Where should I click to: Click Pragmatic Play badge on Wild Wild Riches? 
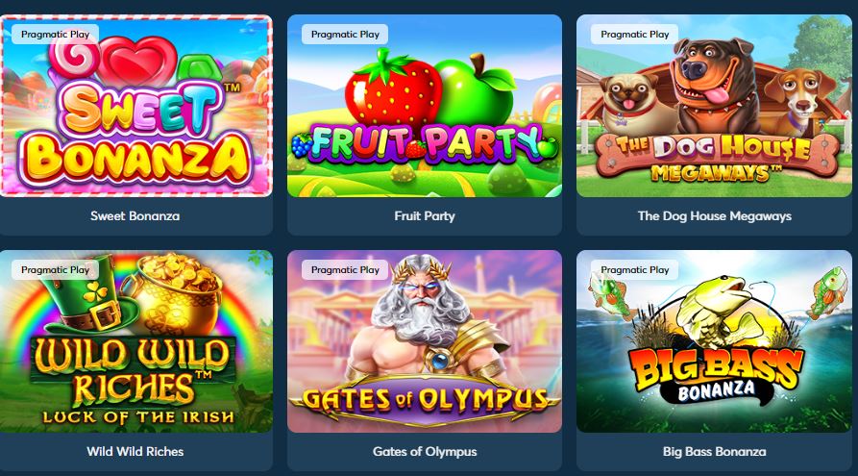point(56,269)
